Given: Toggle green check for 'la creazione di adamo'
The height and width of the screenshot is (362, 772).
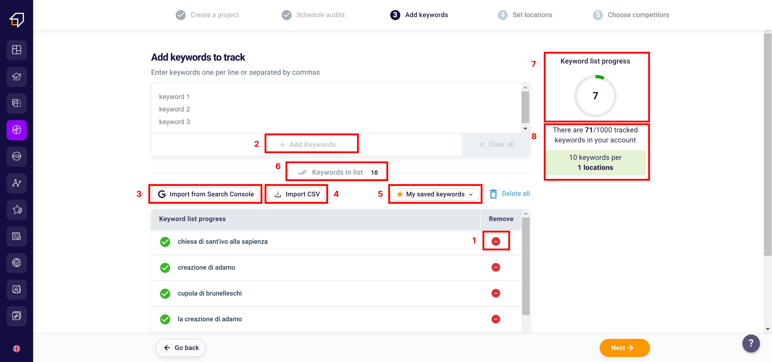Looking at the screenshot, I should (165, 319).
